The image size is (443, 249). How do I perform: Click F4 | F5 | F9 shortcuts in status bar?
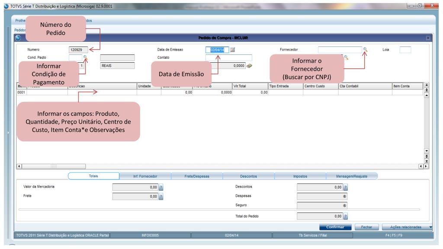pos(394,236)
